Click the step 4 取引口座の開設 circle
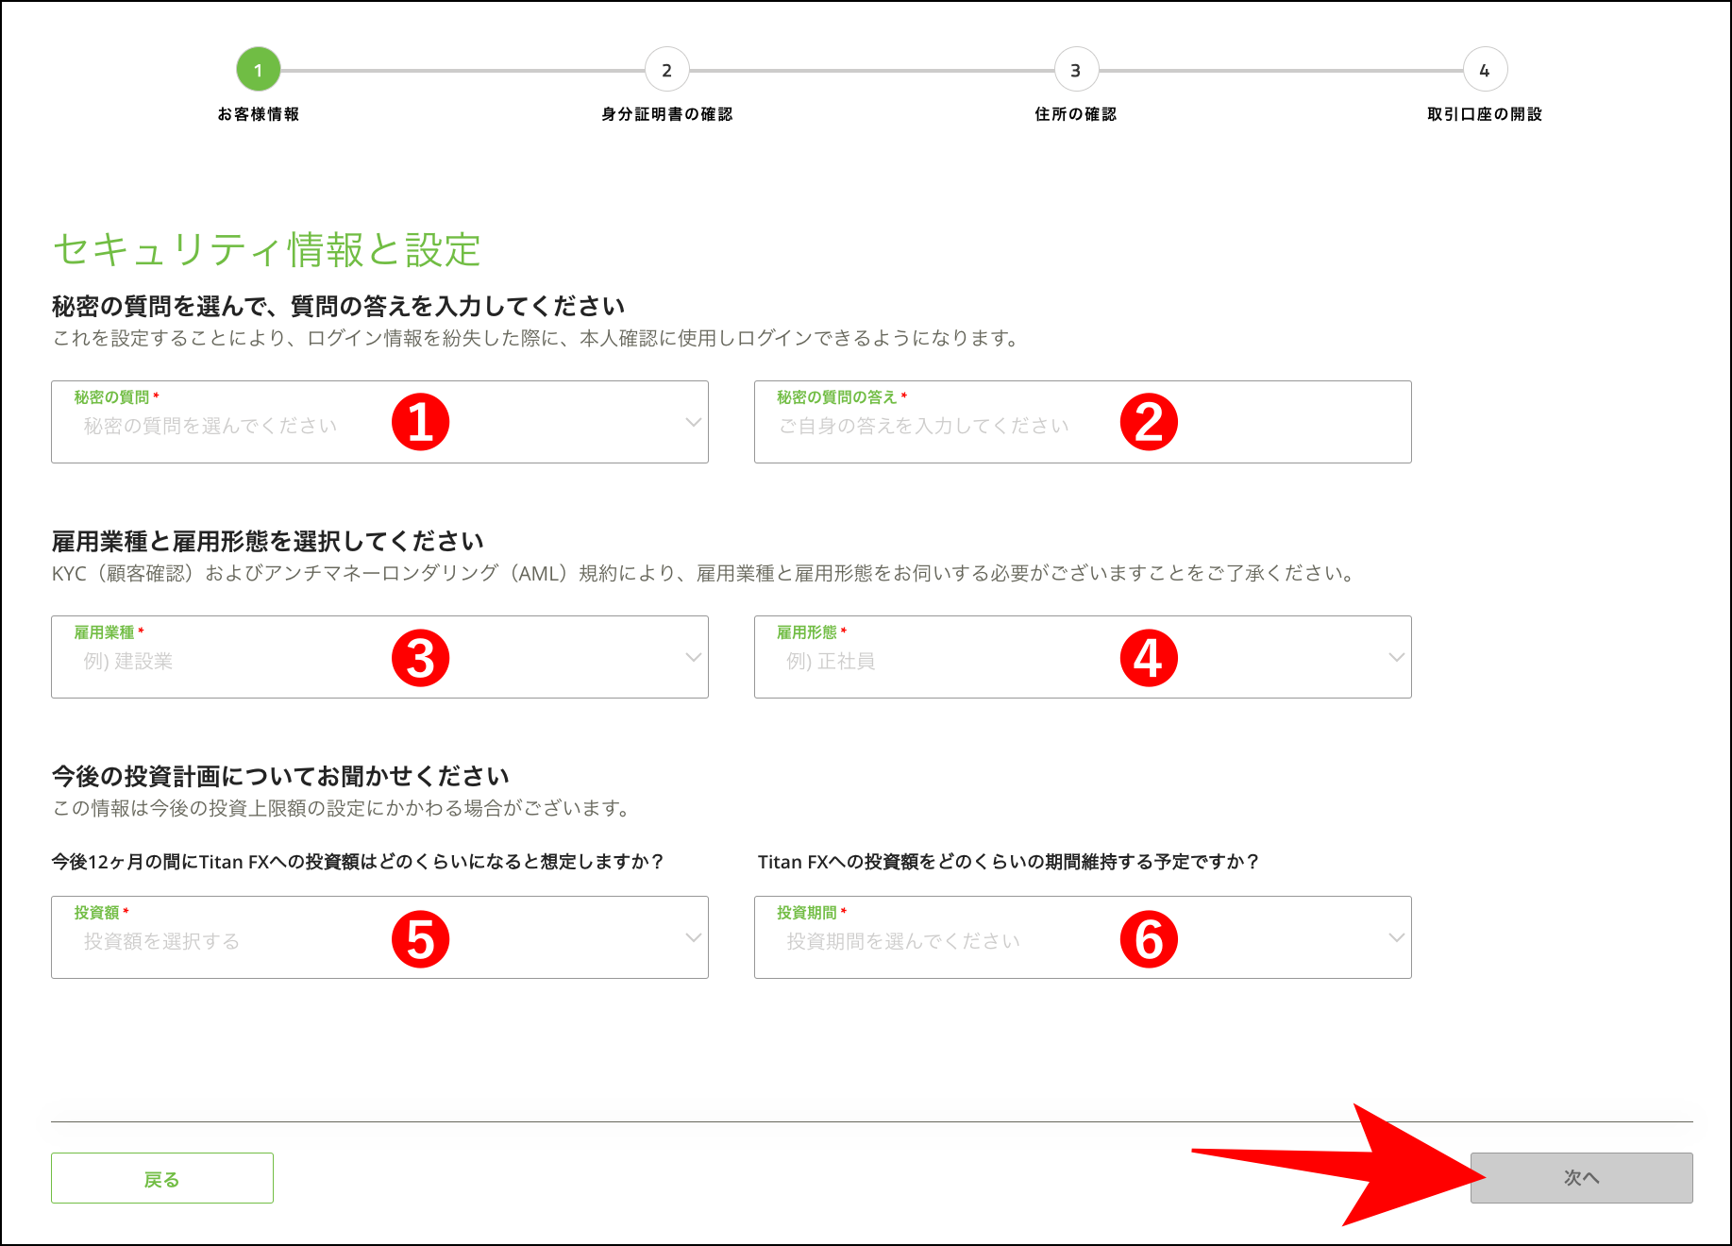The image size is (1732, 1246). click(x=1484, y=69)
